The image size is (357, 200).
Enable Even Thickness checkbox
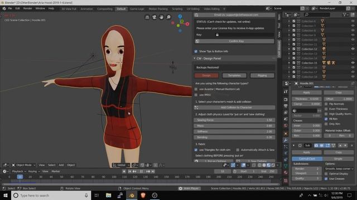tap(326, 109)
